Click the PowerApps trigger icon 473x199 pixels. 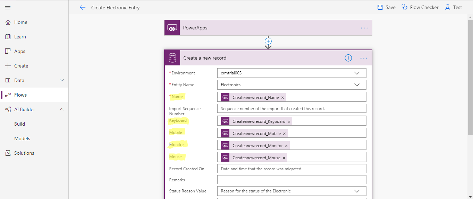[172, 28]
